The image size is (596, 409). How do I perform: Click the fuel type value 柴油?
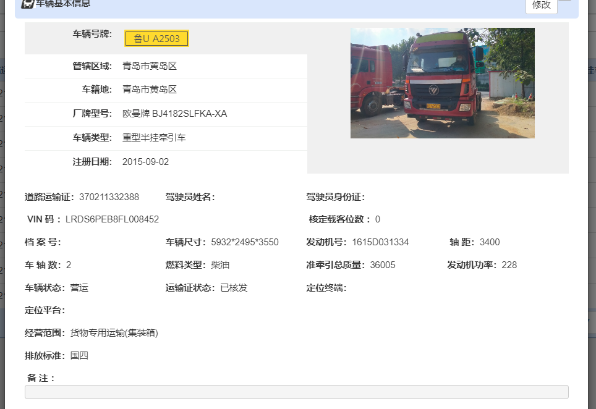click(x=220, y=265)
